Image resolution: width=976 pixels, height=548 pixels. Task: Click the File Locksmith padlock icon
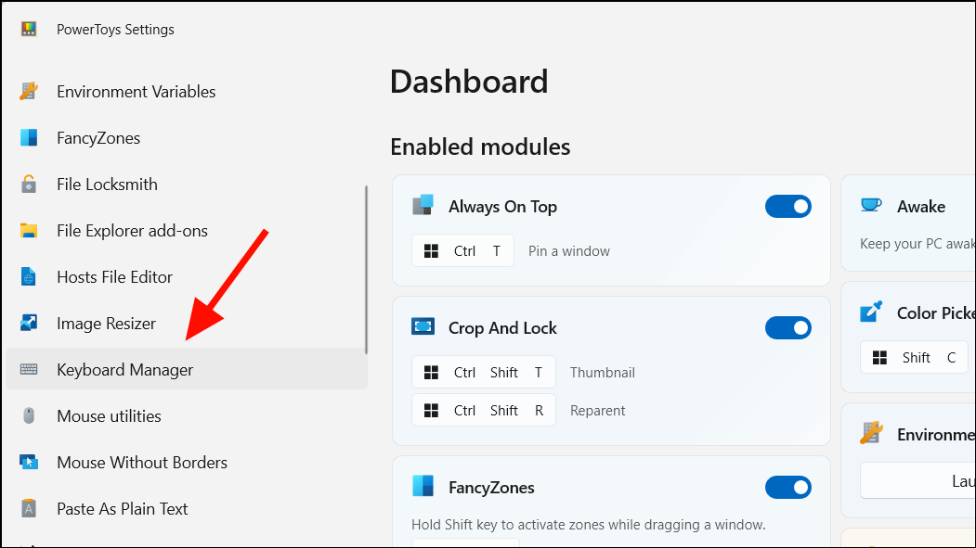[x=29, y=184]
